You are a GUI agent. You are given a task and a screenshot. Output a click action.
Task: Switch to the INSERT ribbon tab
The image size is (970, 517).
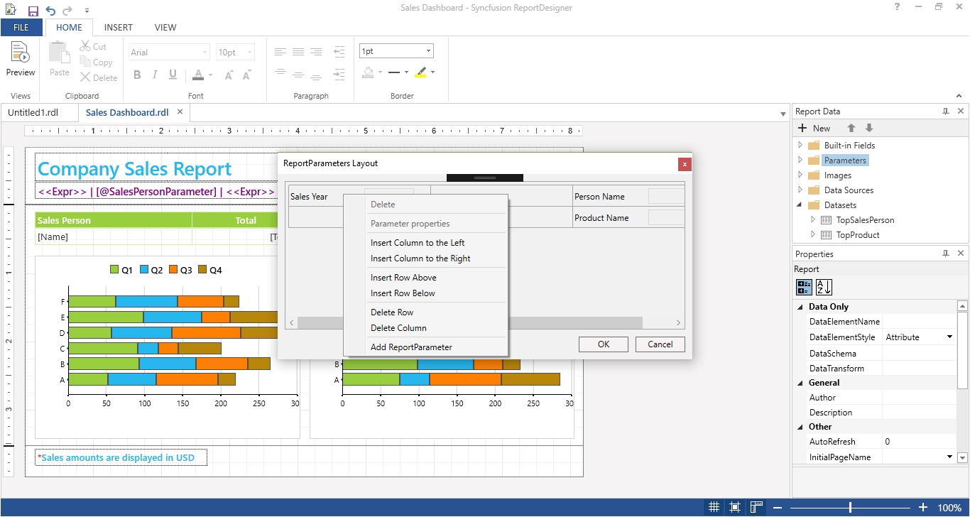click(x=118, y=28)
